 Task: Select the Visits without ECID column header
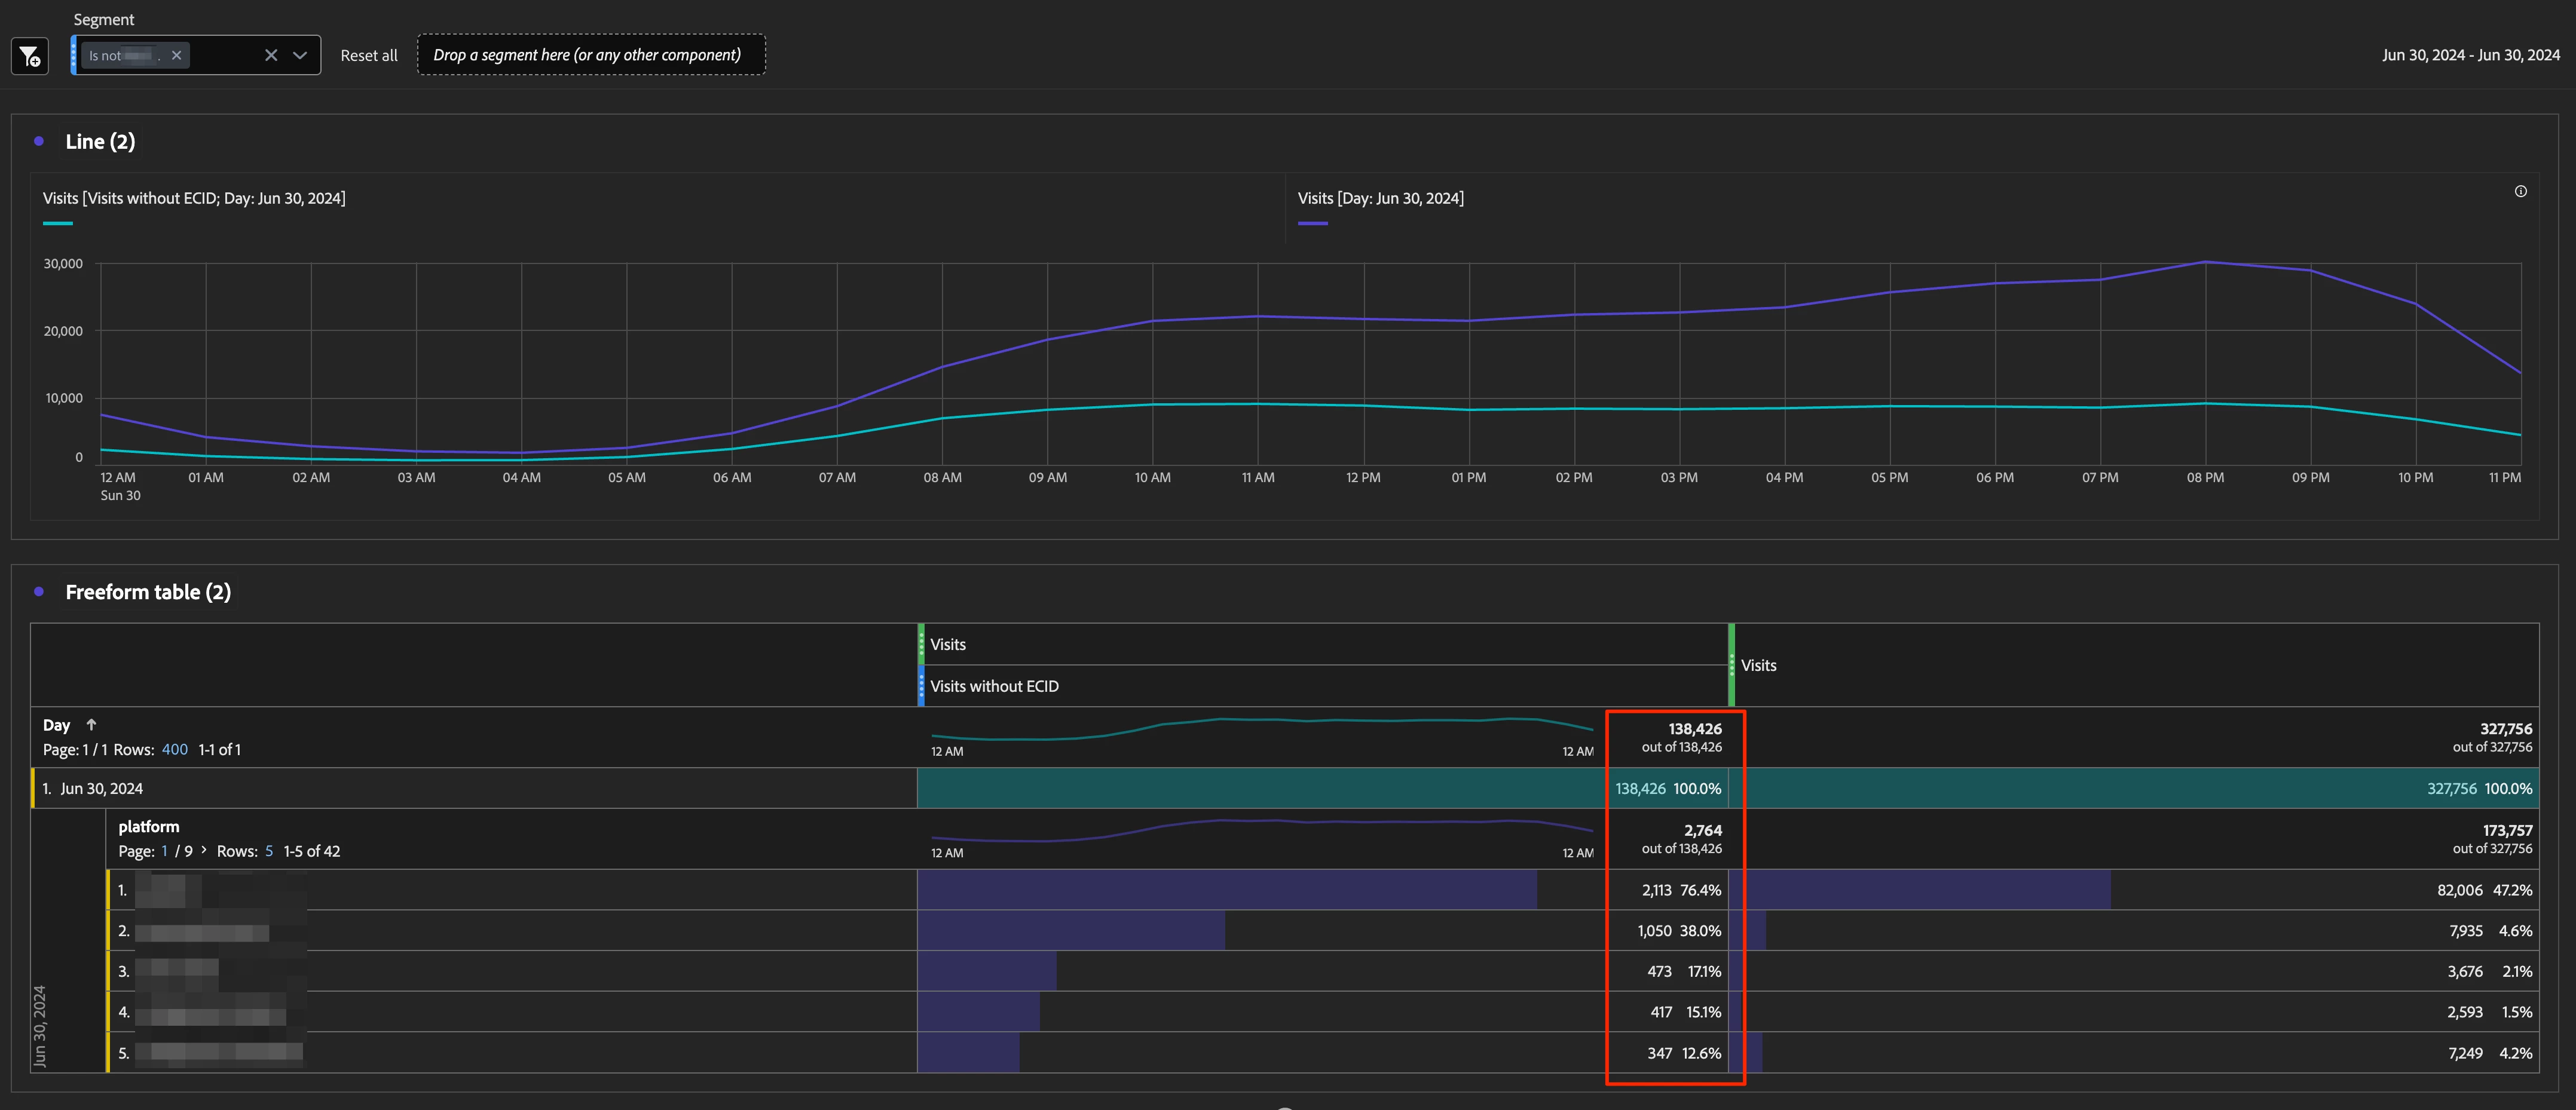tap(993, 687)
